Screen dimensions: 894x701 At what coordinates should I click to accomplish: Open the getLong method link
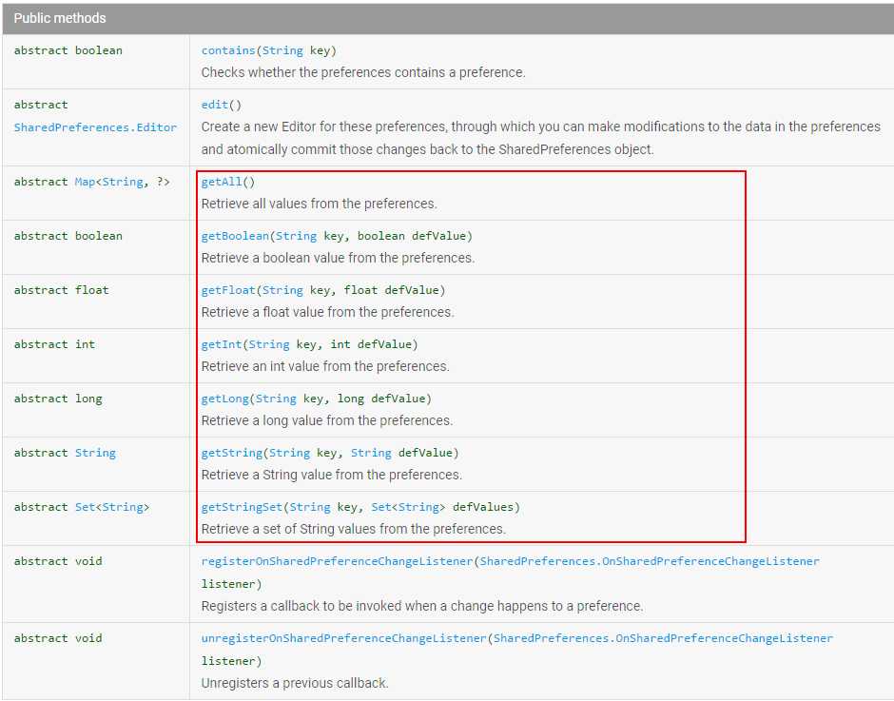click(224, 399)
